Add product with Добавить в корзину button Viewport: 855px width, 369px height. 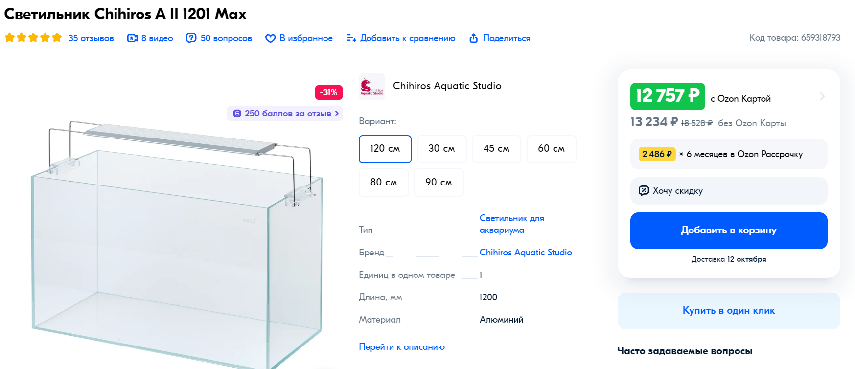(729, 231)
